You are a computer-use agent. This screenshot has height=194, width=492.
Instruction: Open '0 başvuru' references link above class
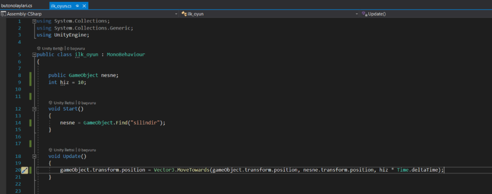click(76, 49)
